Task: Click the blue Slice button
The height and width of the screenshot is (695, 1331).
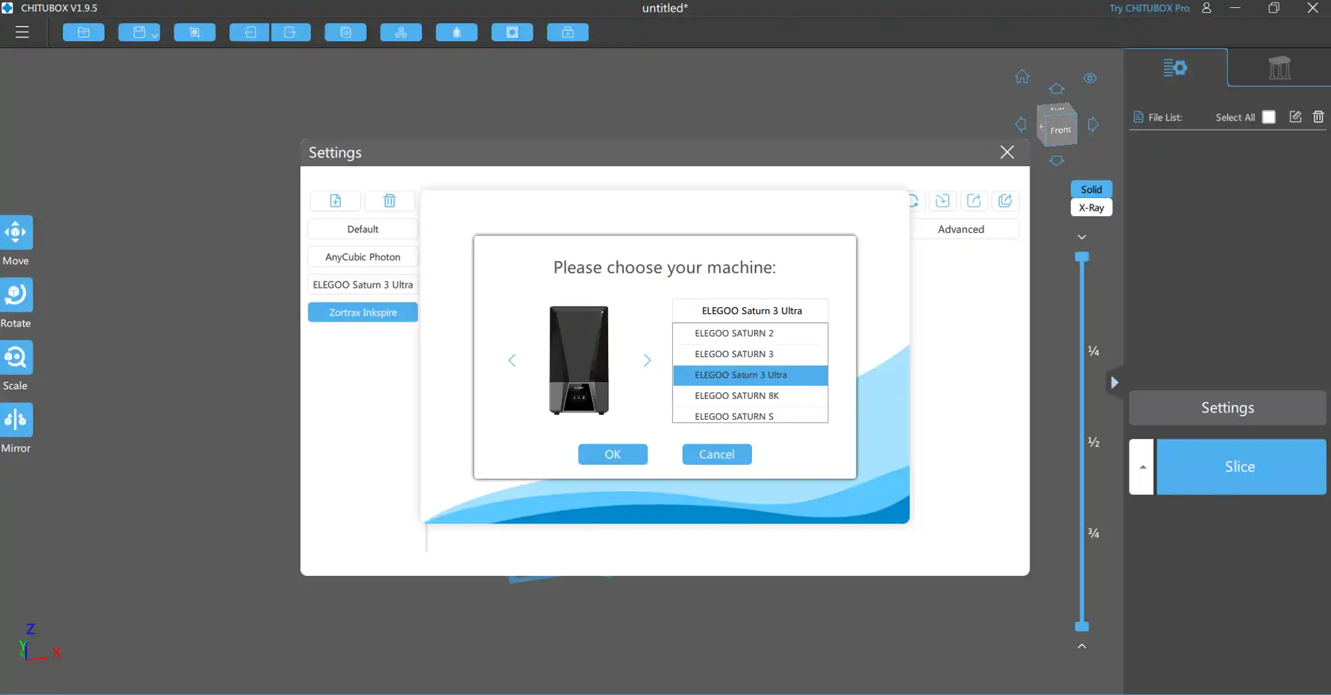Action: 1240,466
